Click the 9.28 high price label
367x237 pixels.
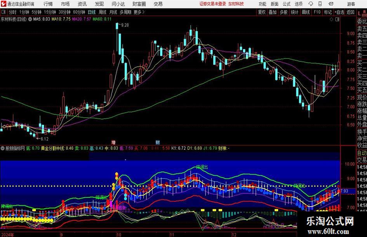(125, 25)
